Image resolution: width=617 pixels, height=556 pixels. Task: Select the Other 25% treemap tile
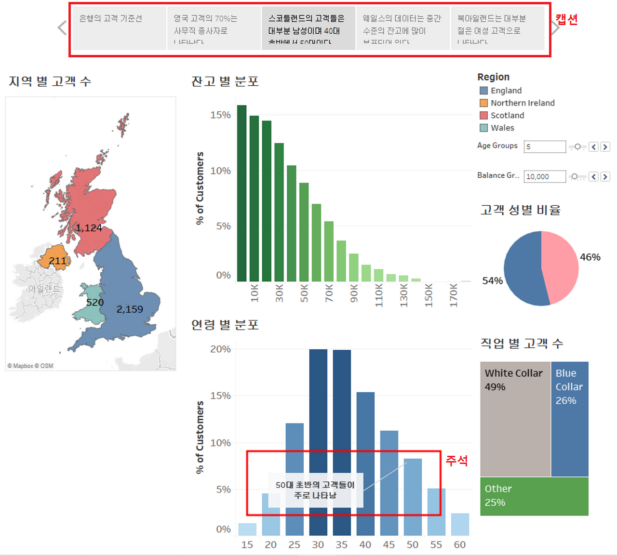click(x=534, y=496)
